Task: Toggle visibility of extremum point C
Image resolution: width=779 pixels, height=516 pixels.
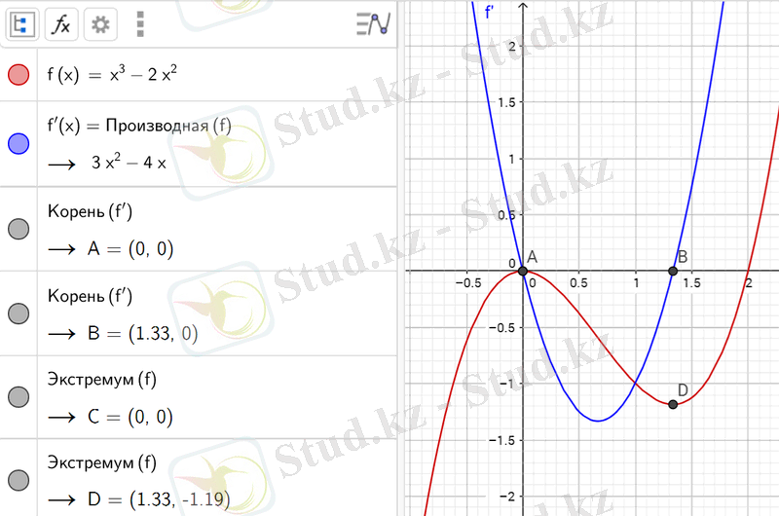Action: (x=19, y=397)
